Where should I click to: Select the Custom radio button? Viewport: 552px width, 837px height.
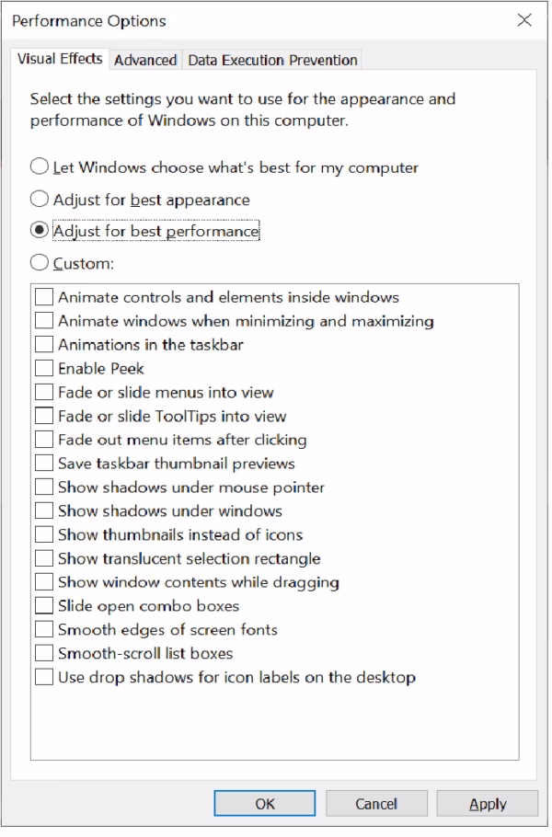click(x=40, y=263)
